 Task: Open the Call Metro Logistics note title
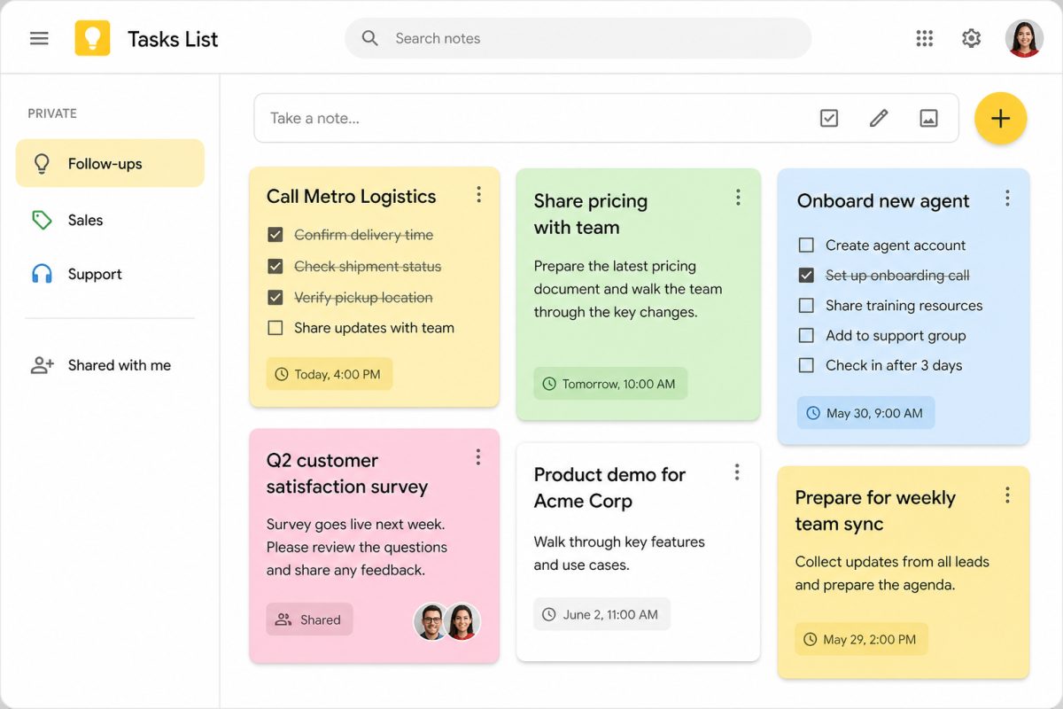tap(352, 197)
